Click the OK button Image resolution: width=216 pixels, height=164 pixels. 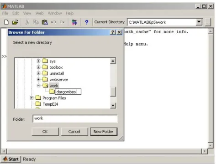45,132
